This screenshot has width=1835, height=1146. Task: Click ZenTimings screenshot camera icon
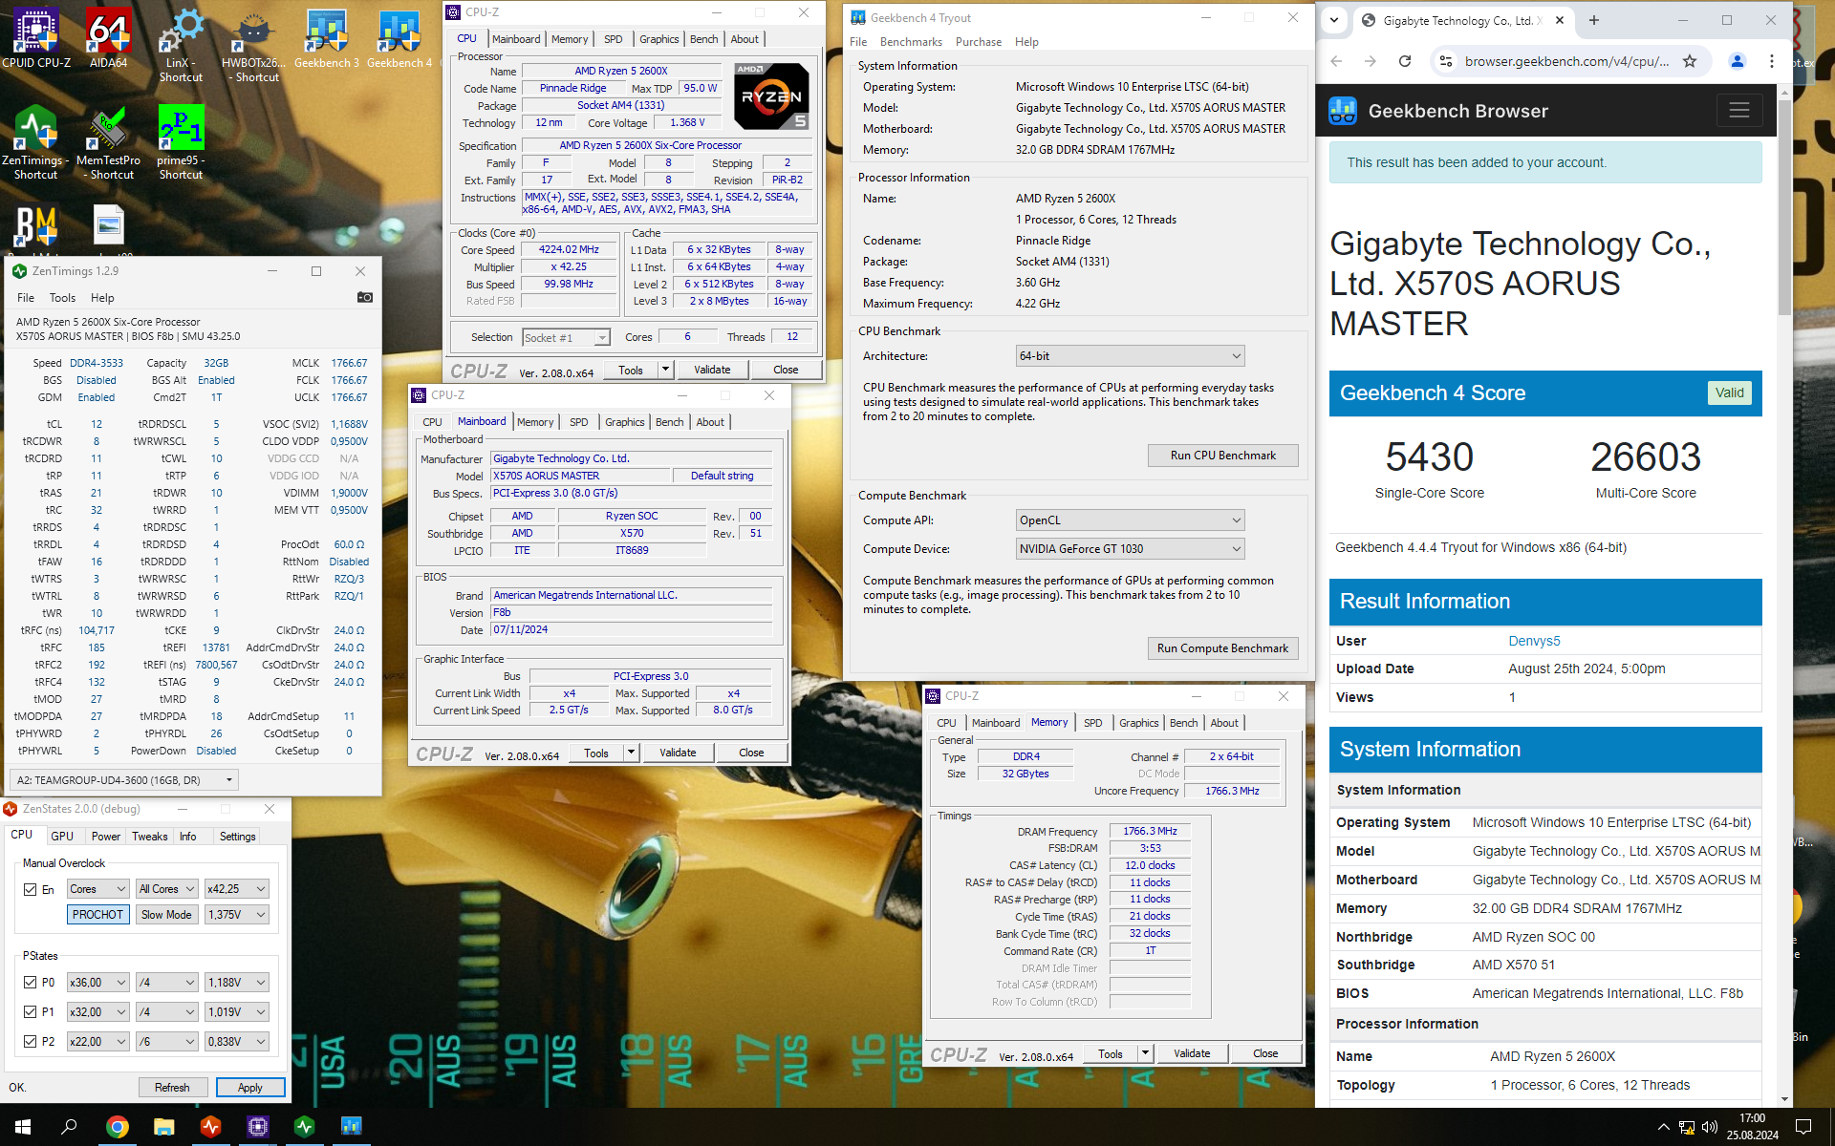point(365,297)
